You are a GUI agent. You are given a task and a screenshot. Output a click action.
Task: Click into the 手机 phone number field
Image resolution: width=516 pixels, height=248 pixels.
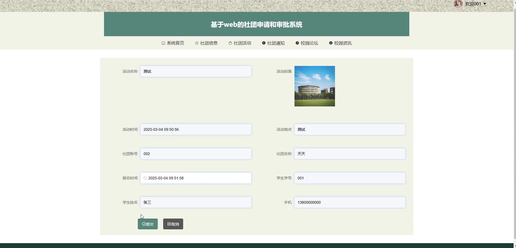[350, 202]
